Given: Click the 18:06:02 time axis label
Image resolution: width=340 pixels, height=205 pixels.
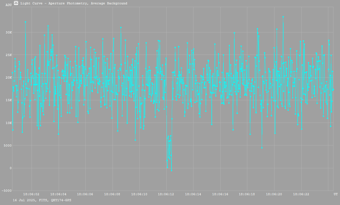Looking at the screenshot, I should point(31,194).
